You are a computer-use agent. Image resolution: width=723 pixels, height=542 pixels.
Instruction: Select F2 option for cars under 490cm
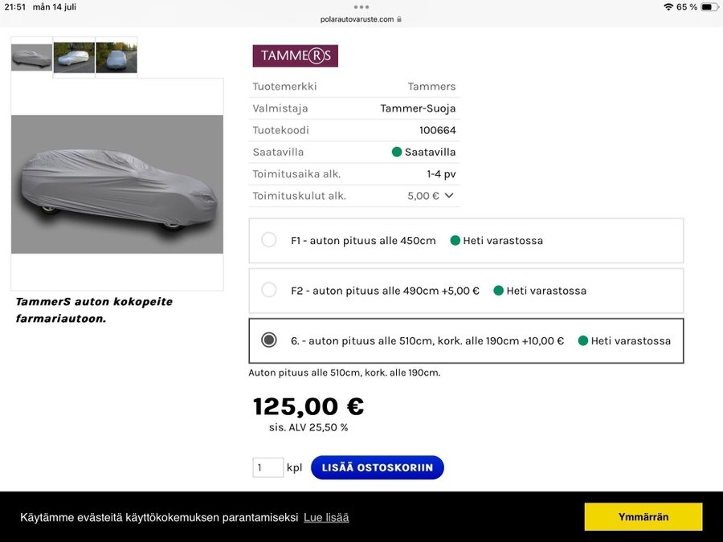(x=269, y=290)
